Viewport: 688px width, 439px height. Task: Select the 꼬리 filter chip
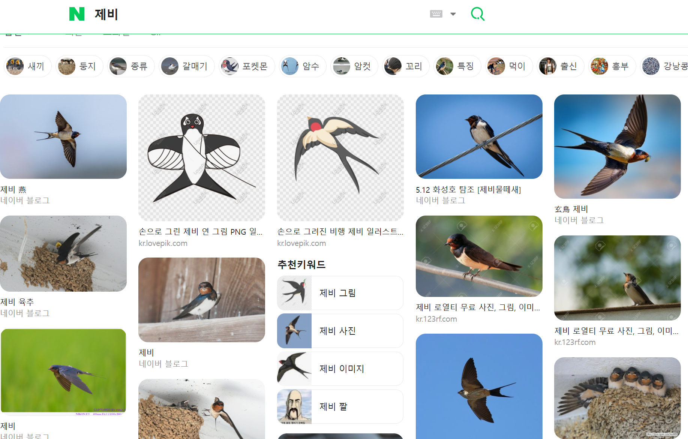pos(406,66)
